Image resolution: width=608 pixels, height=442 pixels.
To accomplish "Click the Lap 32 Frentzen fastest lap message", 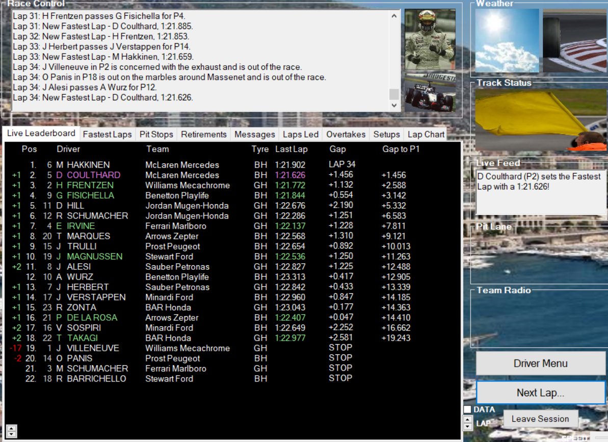I will coord(101,37).
